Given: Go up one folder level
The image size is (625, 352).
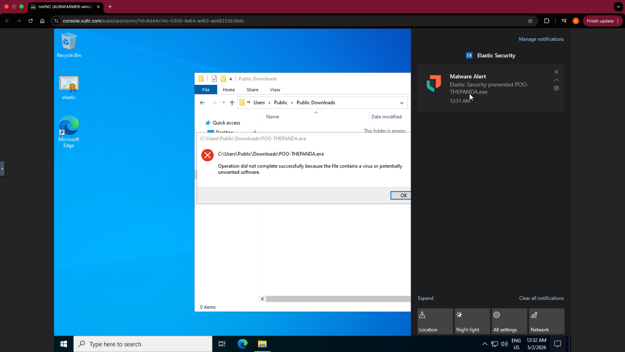Looking at the screenshot, I should (x=232, y=103).
